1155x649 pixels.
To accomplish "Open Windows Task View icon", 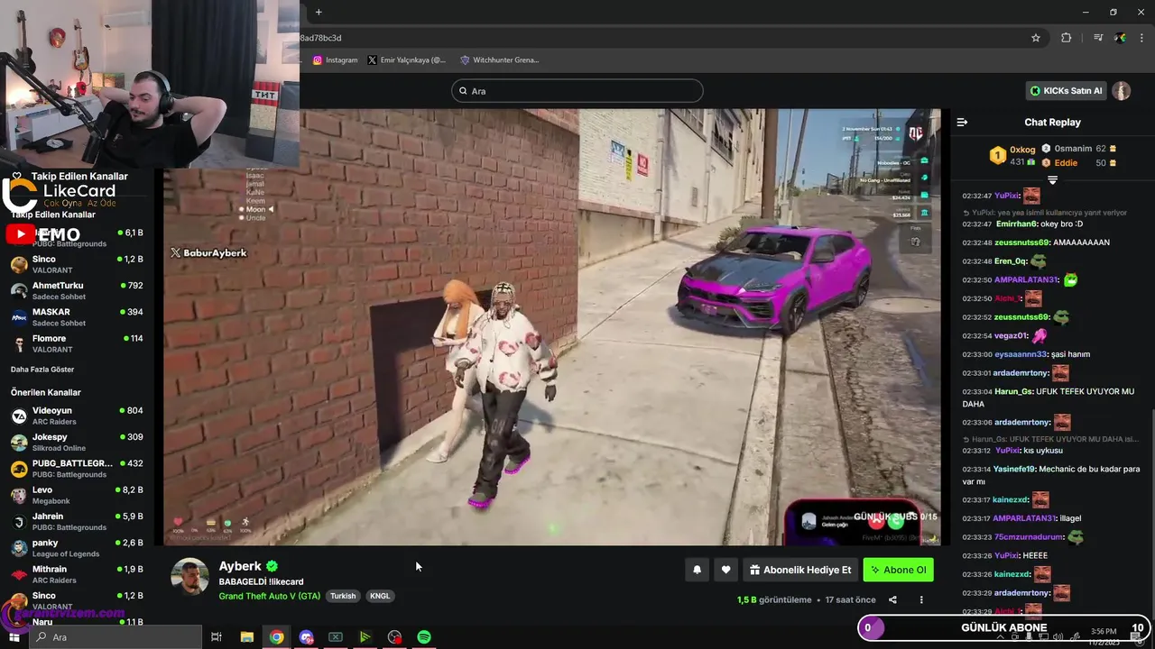I will click(217, 637).
